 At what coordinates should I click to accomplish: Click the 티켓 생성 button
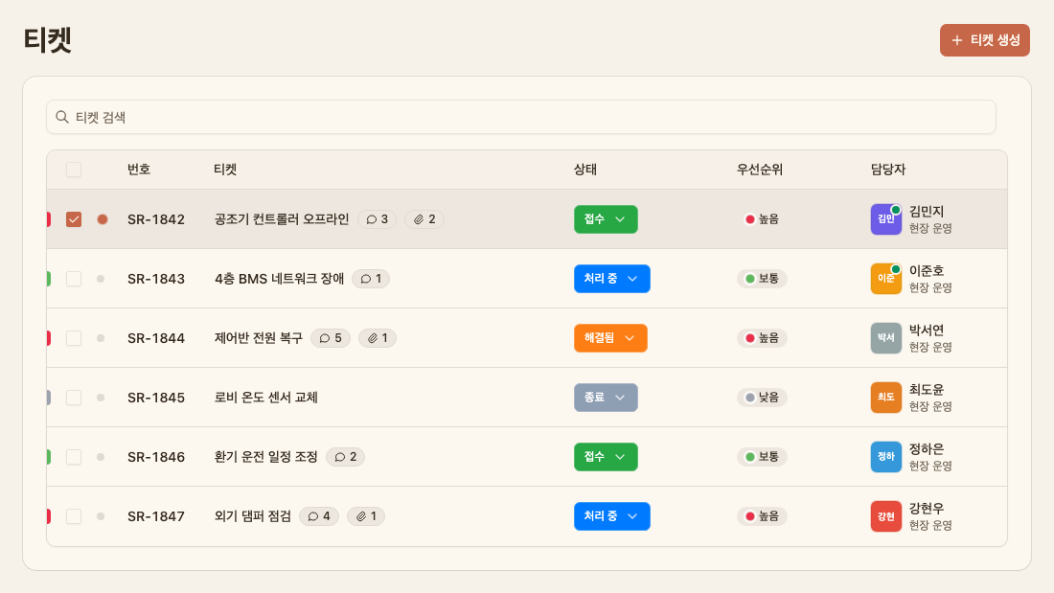[984, 40]
